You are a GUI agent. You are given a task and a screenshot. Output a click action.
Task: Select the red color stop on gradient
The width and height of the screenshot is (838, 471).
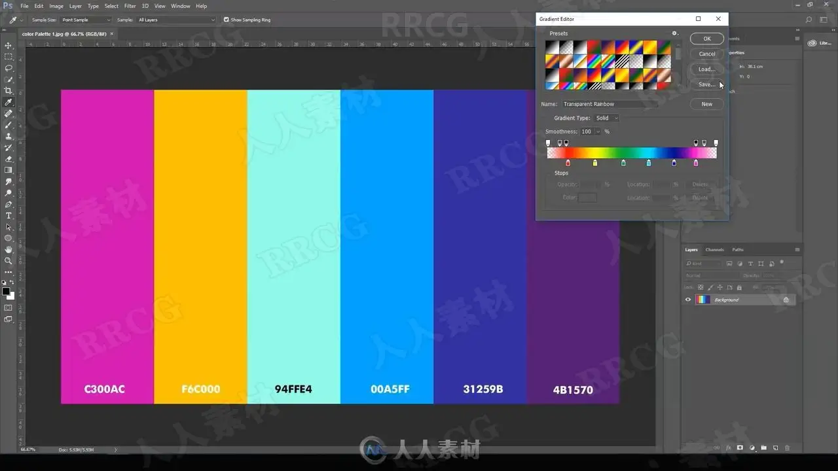tap(568, 163)
